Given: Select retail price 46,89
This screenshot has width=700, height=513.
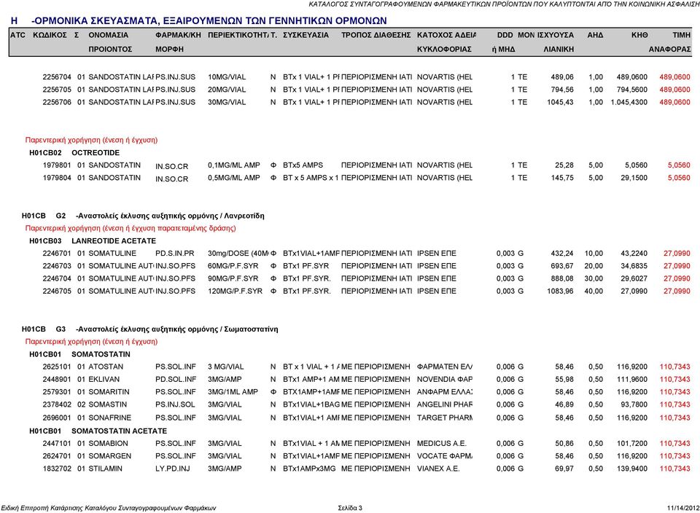Looking at the screenshot, I should 564,404.
